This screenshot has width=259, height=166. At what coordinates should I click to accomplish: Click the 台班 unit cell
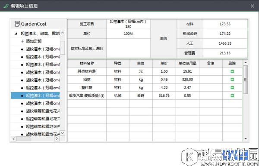(141, 95)
